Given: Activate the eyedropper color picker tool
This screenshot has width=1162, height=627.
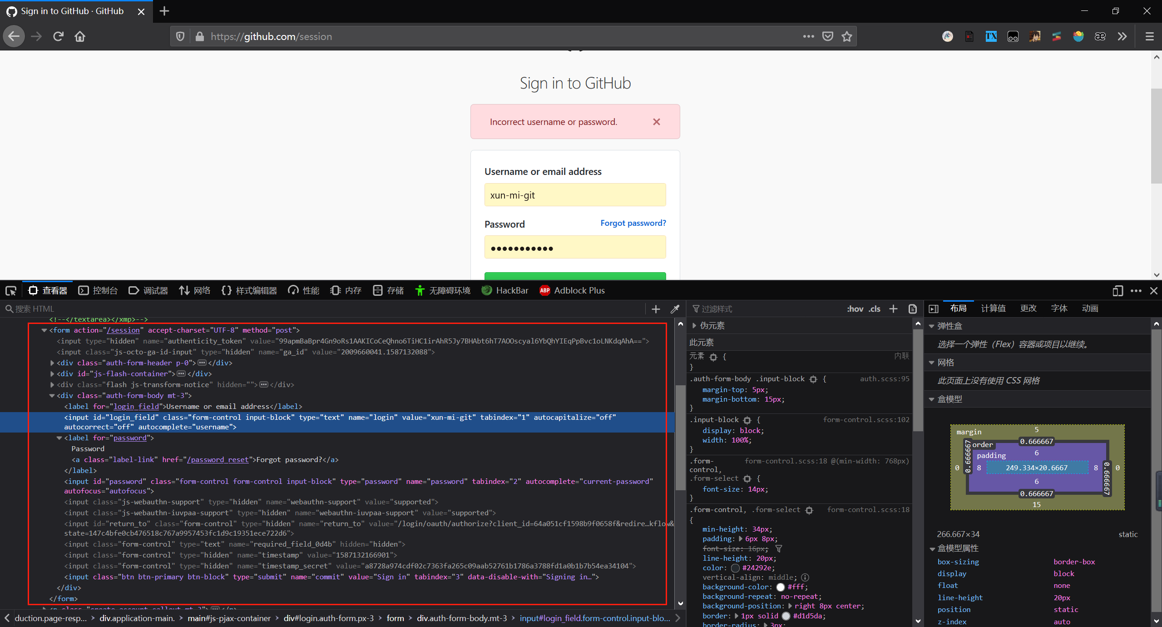Looking at the screenshot, I should pos(675,309).
